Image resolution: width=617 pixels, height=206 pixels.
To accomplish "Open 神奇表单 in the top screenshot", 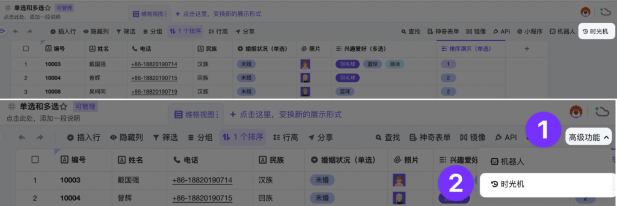I will point(443,32).
